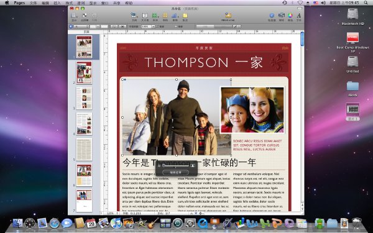The image size is (373, 233).
Task: Open the 文件 menu
Action: (x=34, y=3)
